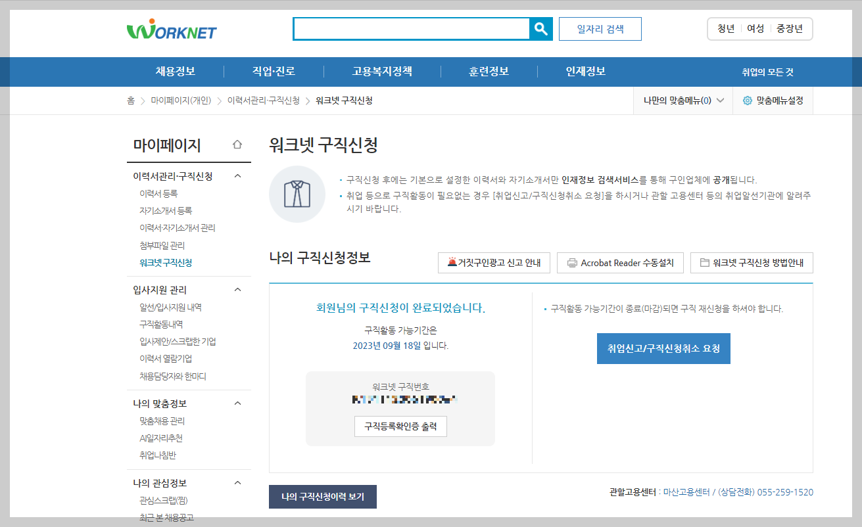Open 이력서 열람기업 in the sidebar
Screen dimensions: 862x527
(166, 359)
